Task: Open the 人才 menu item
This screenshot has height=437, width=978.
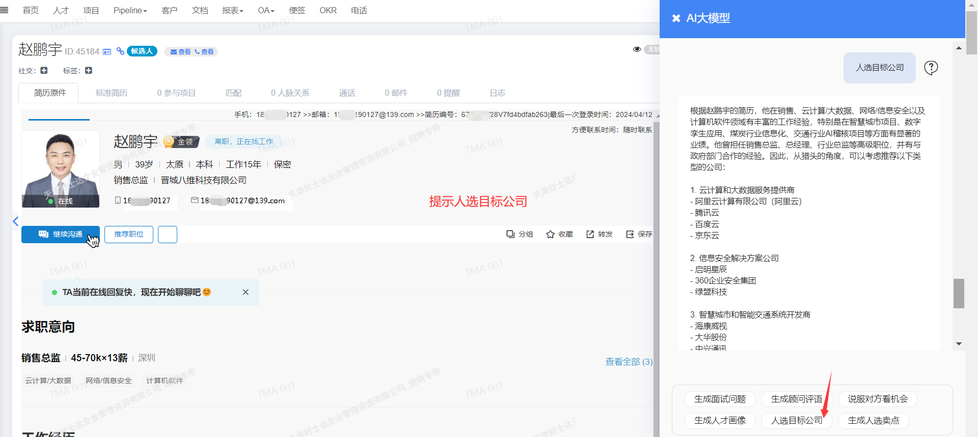Action: point(61,10)
